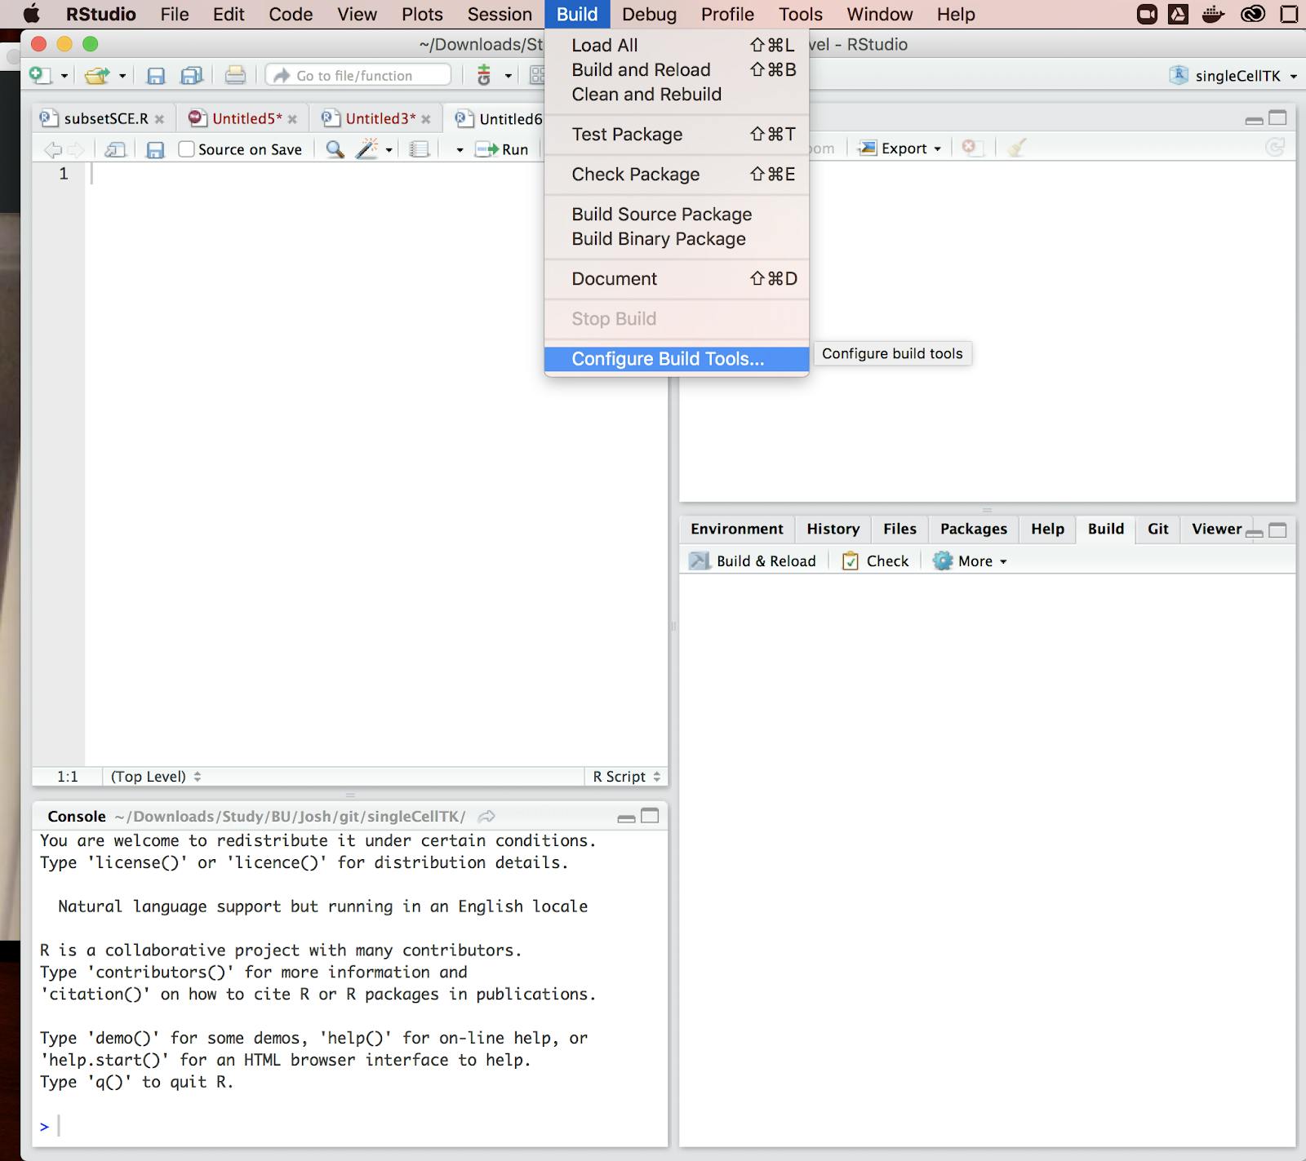Maximize the Console pane

[x=650, y=816]
